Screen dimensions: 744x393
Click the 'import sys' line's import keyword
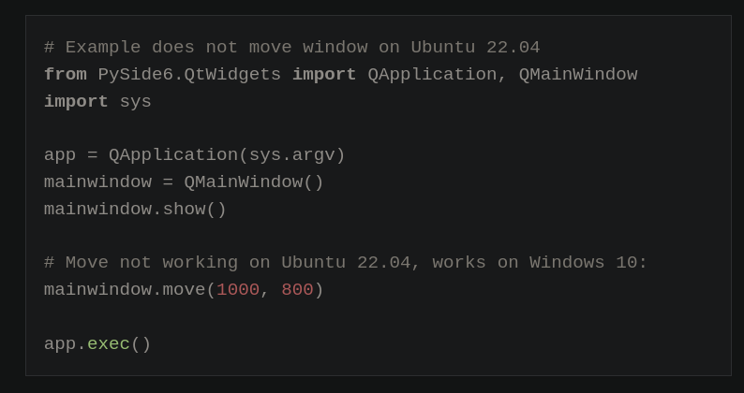(76, 102)
